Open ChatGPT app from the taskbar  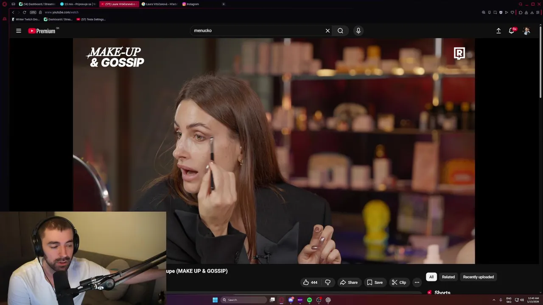pos(328,300)
